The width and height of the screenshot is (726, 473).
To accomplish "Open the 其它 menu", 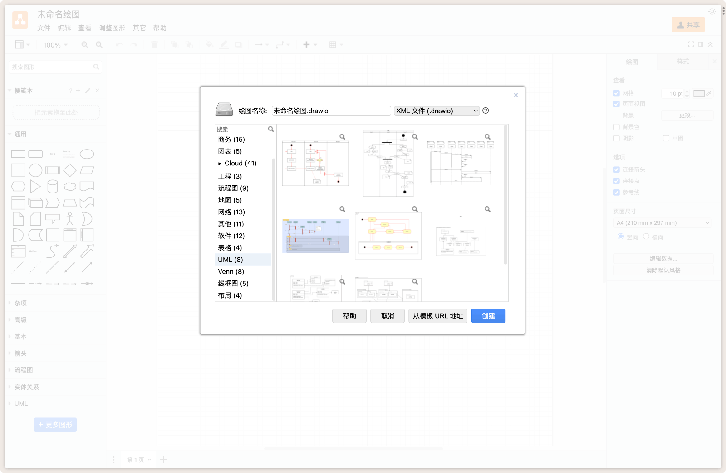I will point(139,28).
